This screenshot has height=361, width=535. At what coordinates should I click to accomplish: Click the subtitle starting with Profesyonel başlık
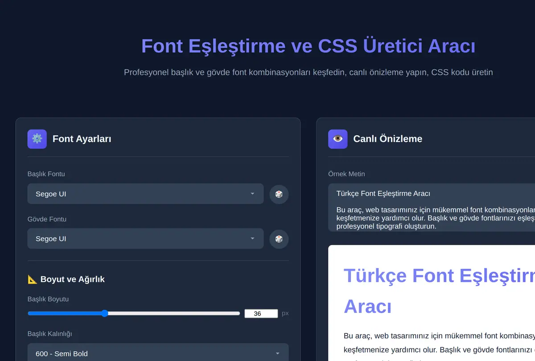click(308, 72)
